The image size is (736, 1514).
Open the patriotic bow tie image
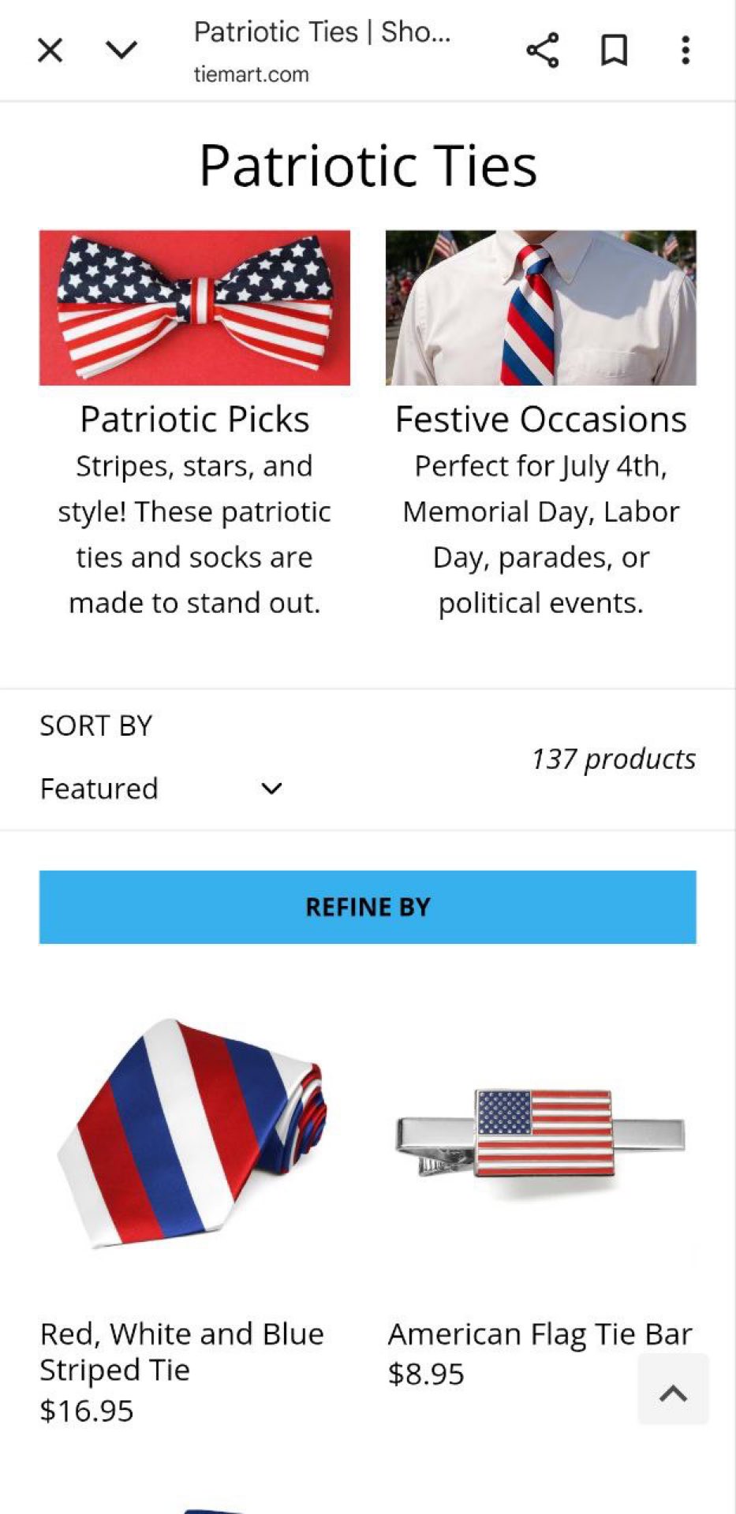(x=195, y=308)
